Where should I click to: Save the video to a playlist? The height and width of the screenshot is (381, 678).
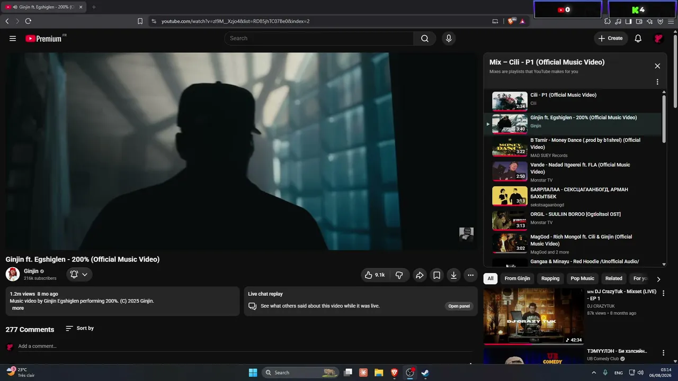pos(436,275)
